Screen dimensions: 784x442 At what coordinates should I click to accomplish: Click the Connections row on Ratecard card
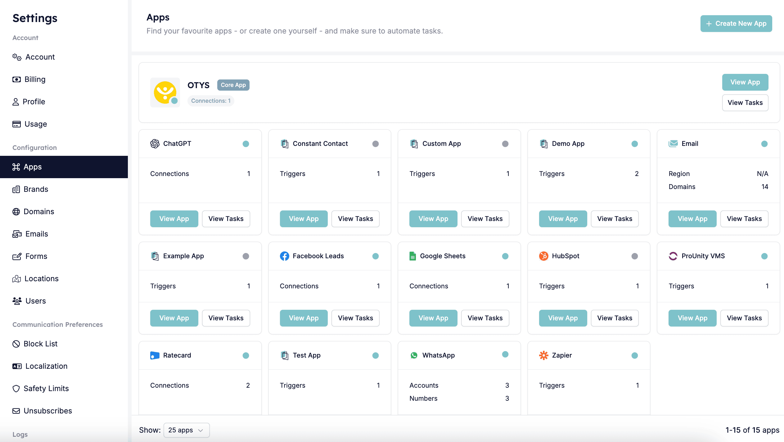tap(200, 386)
